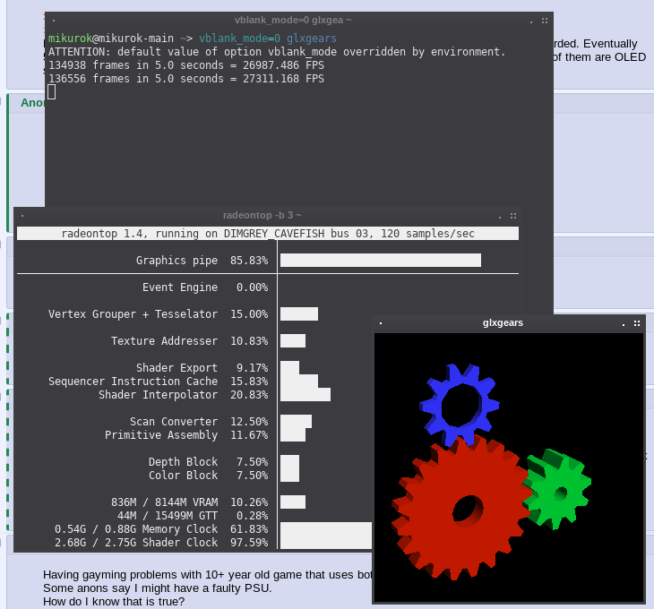The image size is (654, 609).
Task: Click minimize dot in vblank terminal
Action: click(531, 22)
